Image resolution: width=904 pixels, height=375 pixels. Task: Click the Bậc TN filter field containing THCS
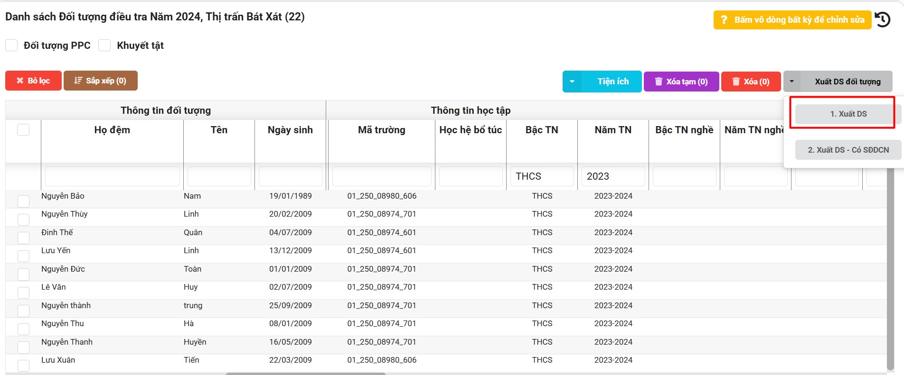[542, 176]
